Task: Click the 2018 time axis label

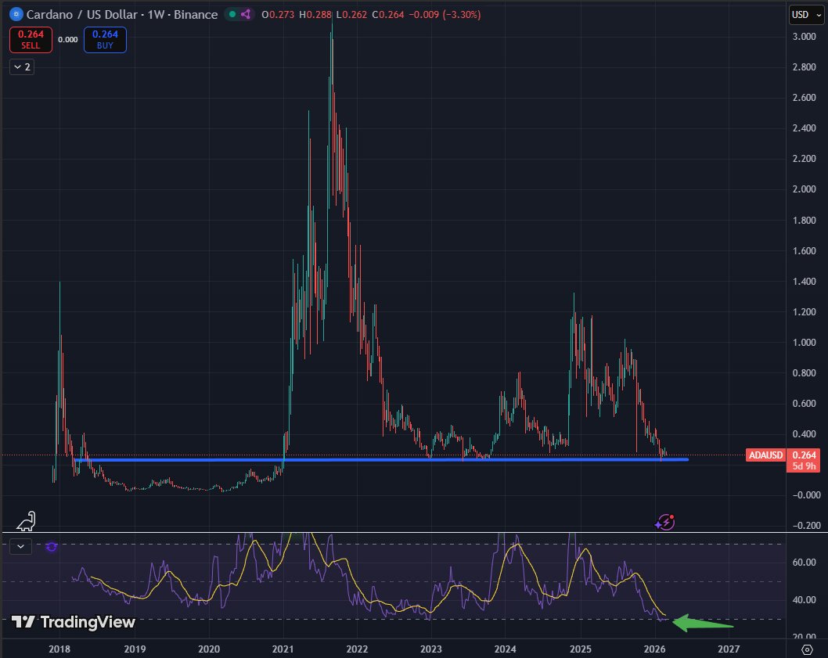Action: (x=59, y=649)
